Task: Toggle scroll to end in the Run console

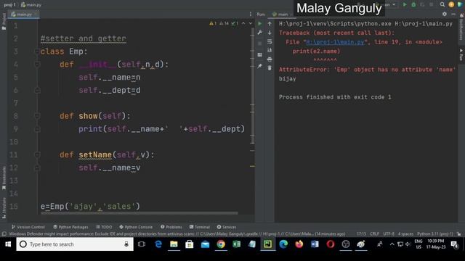Action: (x=270, y=51)
